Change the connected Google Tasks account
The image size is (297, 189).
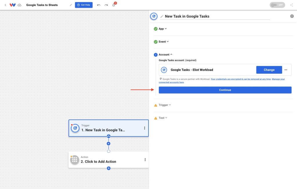pos(269,70)
